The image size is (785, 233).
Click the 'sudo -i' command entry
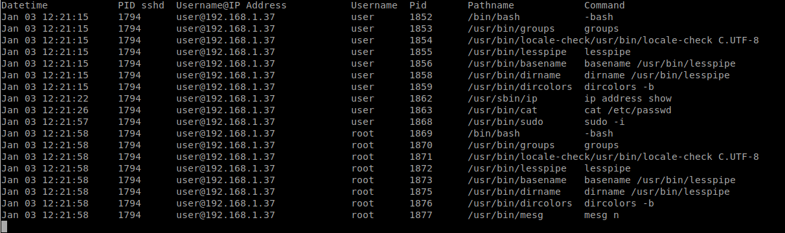coord(604,122)
